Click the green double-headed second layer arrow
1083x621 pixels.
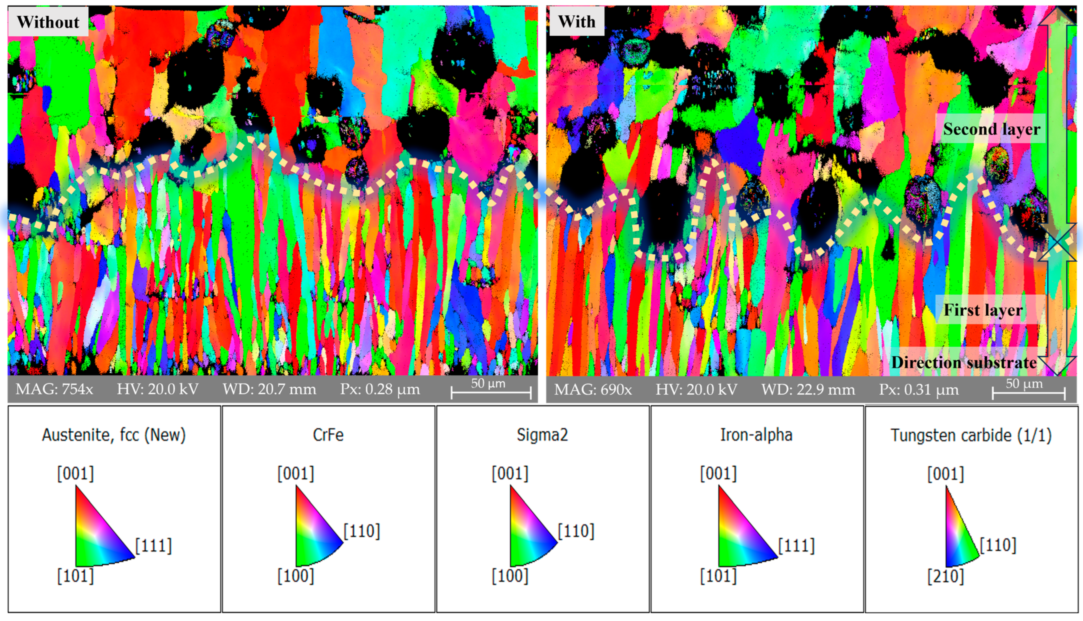point(1057,124)
